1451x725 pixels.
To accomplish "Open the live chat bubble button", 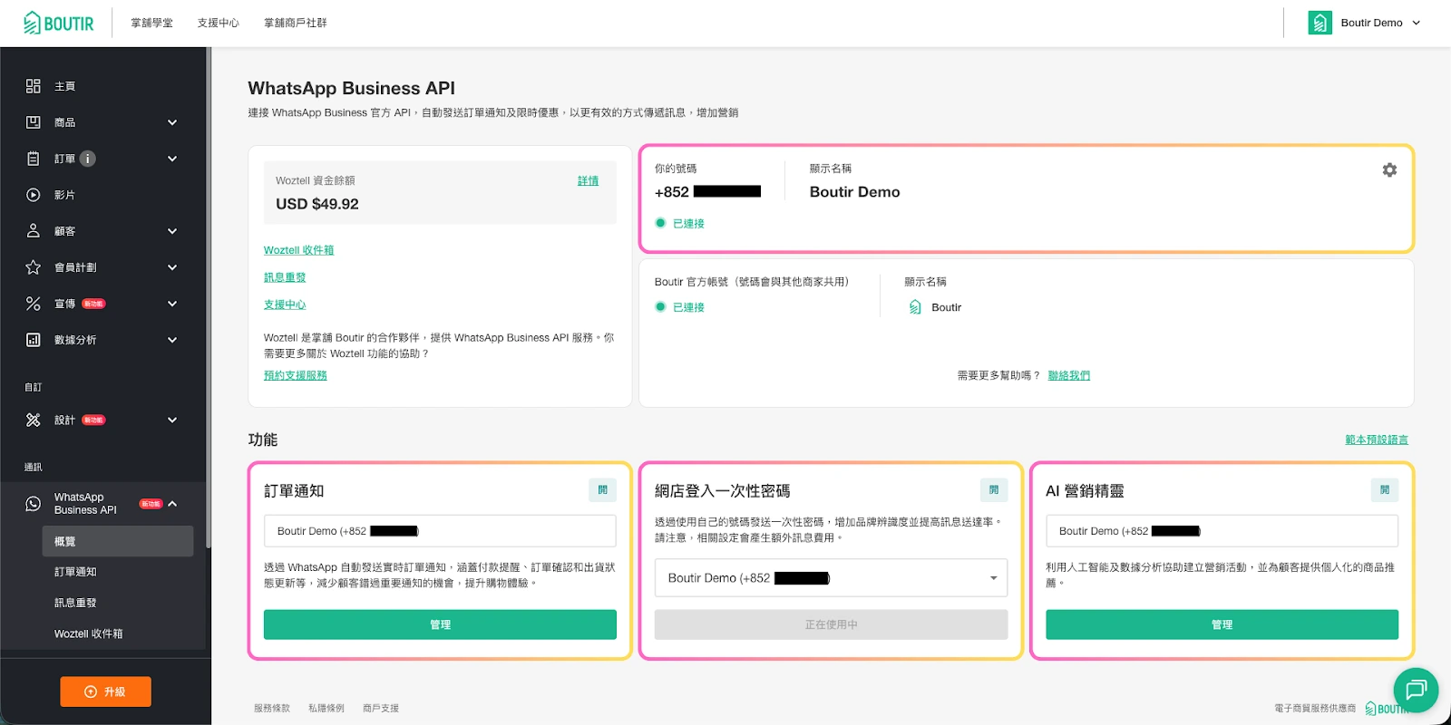I will click(x=1417, y=690).
